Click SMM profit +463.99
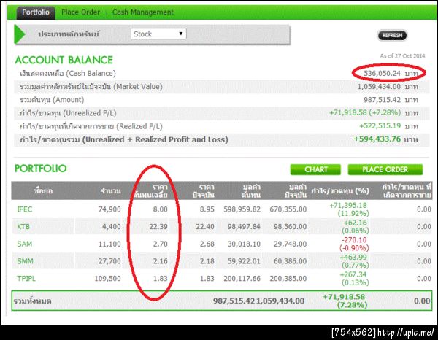The width and height of the screenshot is (438, 340). pyautogui.click(x=353, y=257)
